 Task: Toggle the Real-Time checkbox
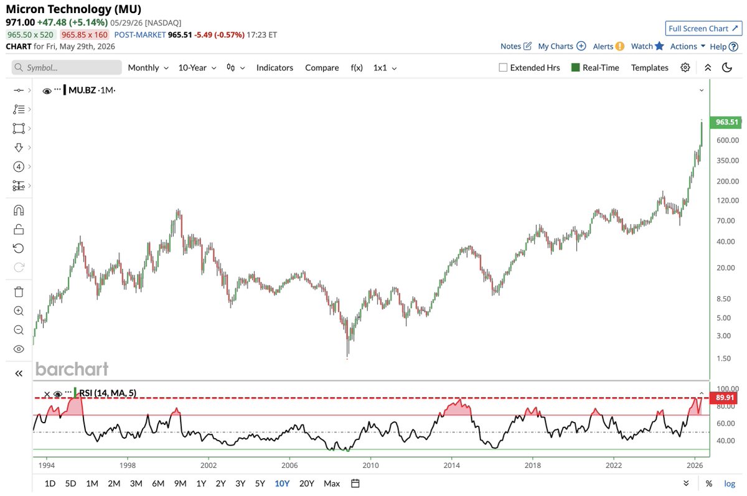click(x=575, y=68)
